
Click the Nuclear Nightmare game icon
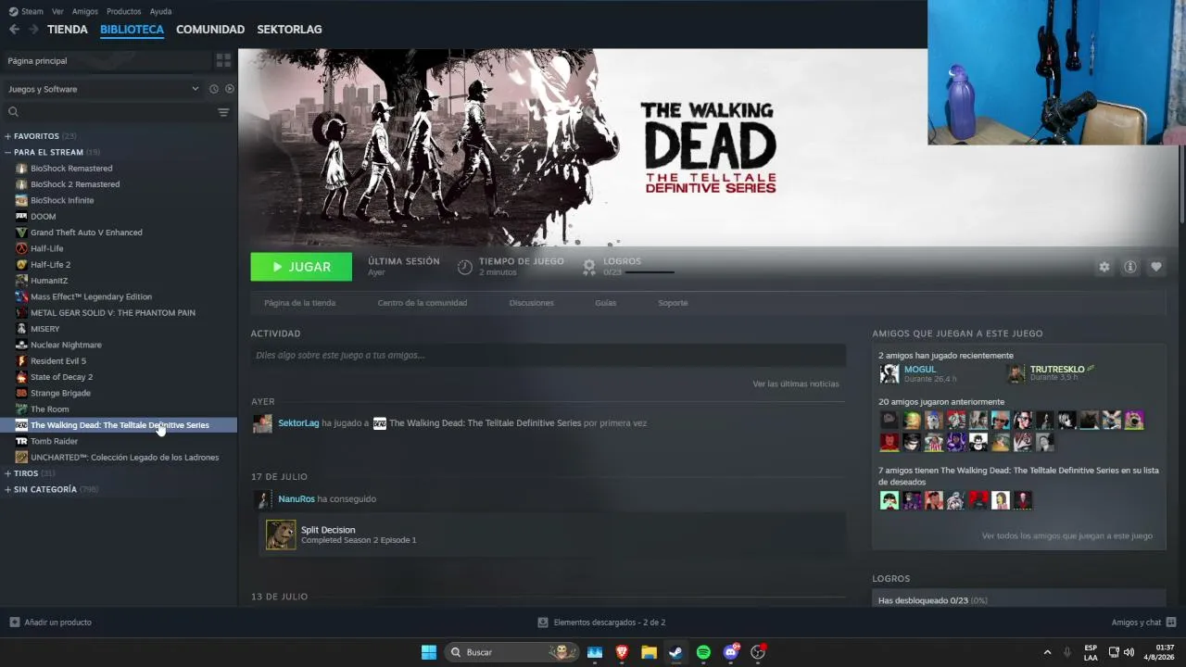click(x=21, y=345)
